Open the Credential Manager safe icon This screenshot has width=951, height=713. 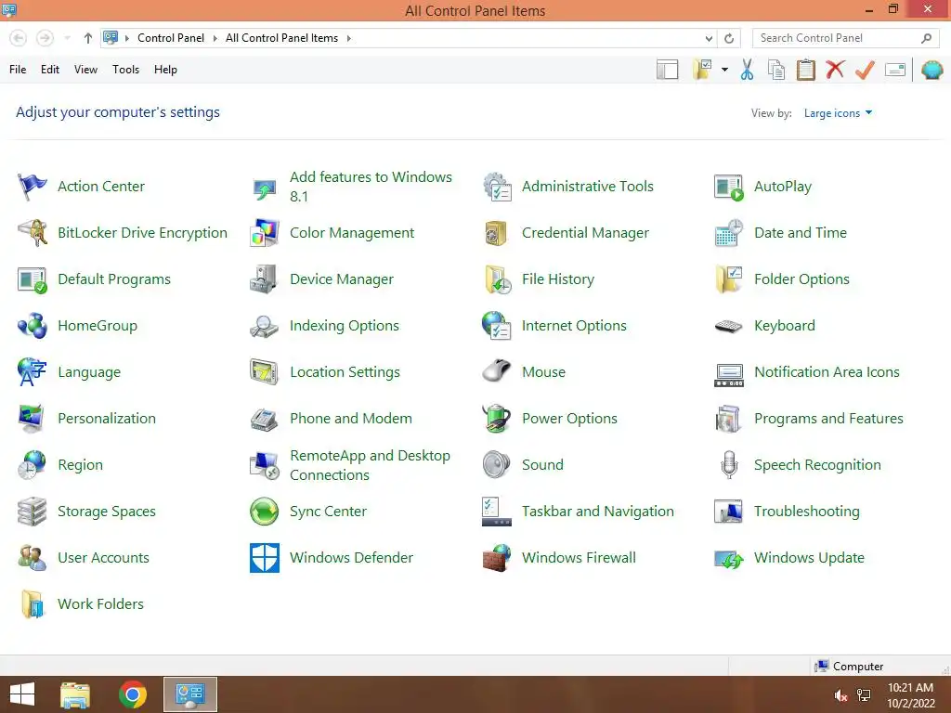click(496, 233)
